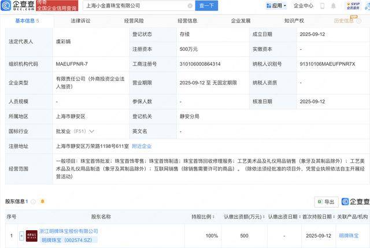Viewport: 370px width, 248px height.
Task: Select taxpayer ID 91310106MAEUFPNR7X
Action: 327,64
